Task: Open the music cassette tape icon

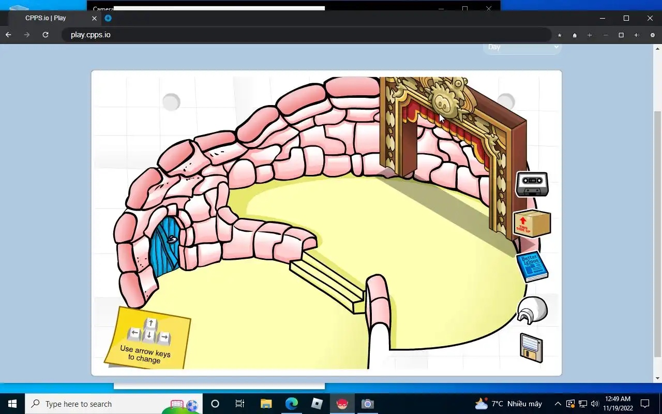Action: pyautogui.click(x=532, y=183)
